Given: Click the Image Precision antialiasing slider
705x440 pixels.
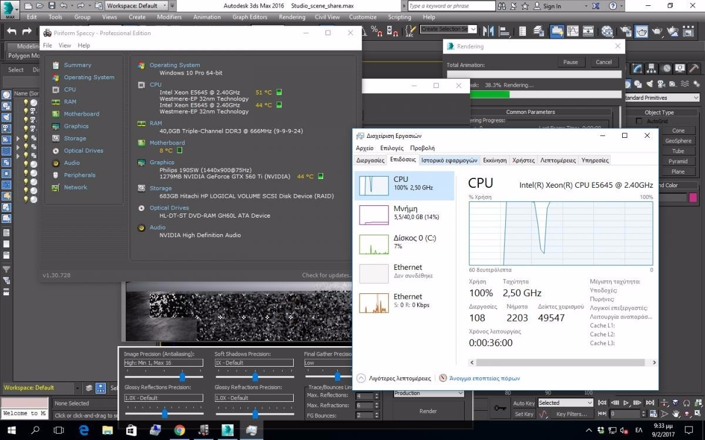Looking at the screenshot, I should click(x=182, y=377).
